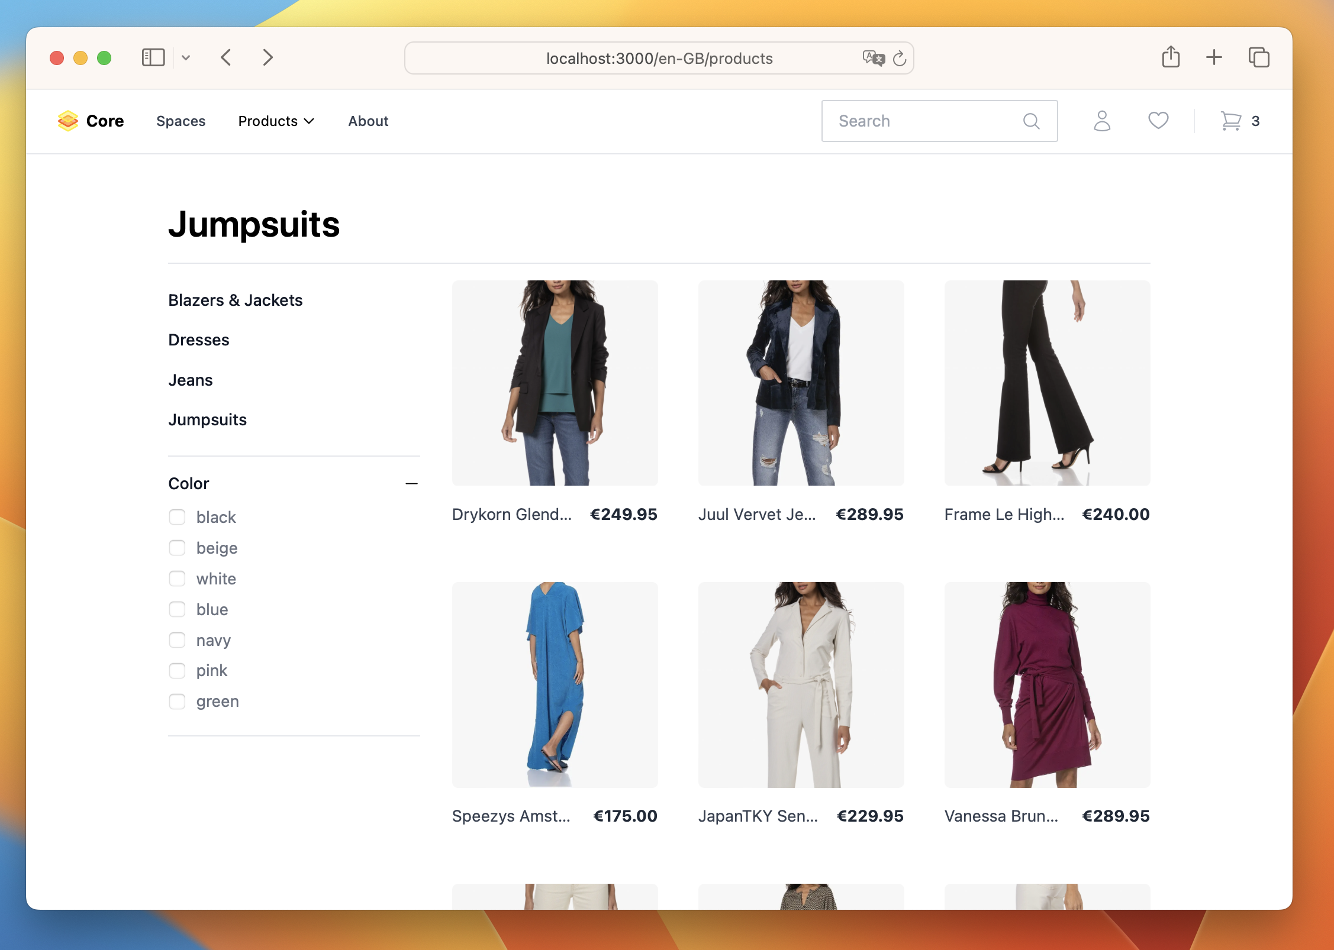This screenshot has height=950, width=1334.
Task: Open the user account icon
Action: (1101, 121)
